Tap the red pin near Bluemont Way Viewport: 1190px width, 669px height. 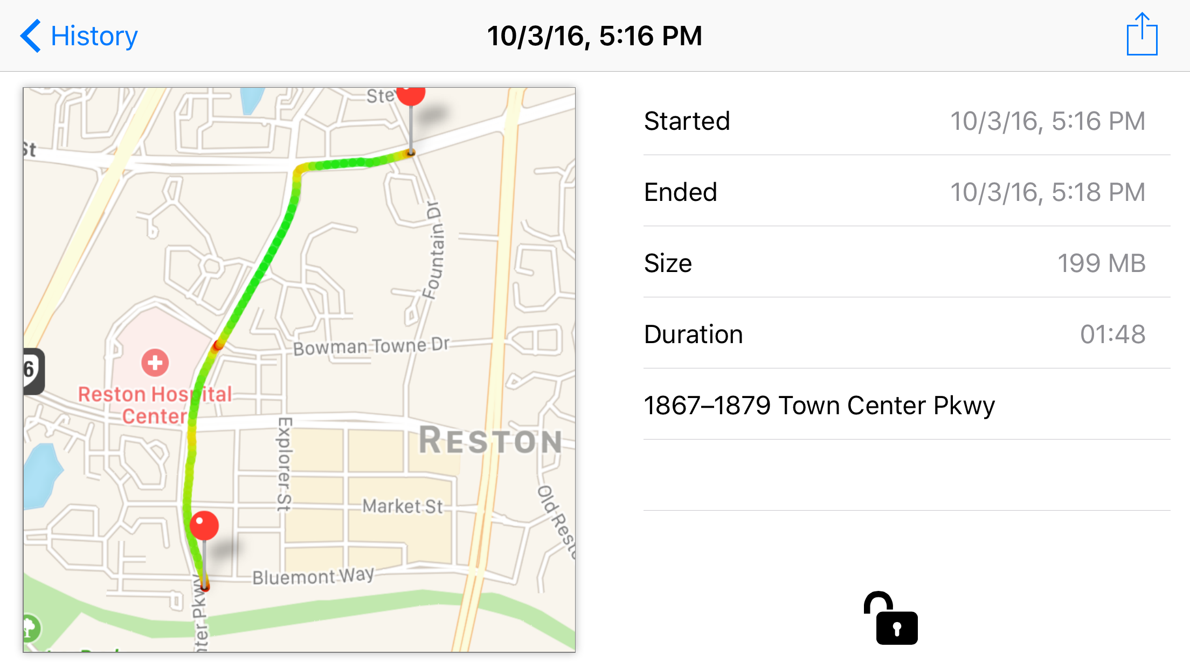204,525
